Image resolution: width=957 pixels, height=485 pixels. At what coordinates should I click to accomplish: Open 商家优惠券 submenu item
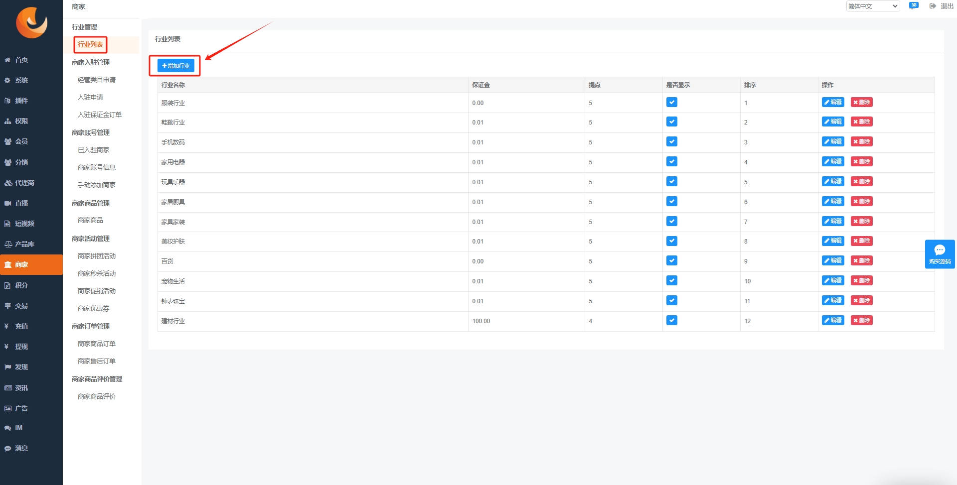point(93,308)
